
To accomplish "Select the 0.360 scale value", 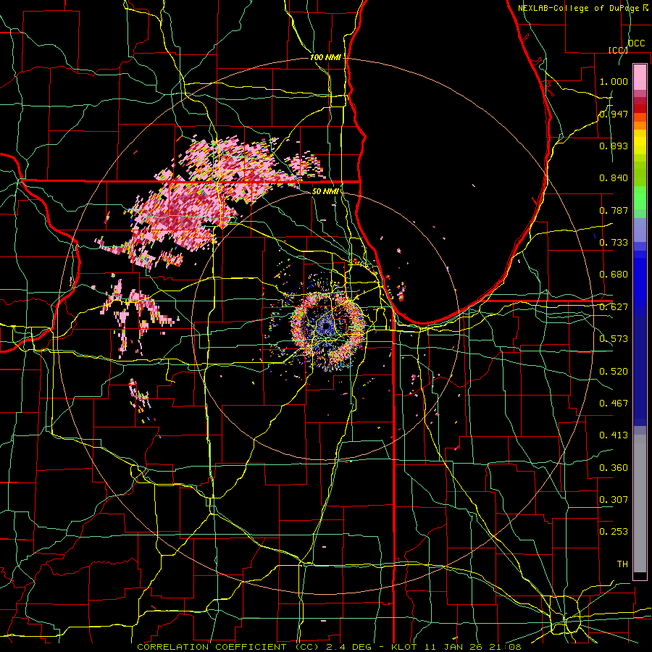I will pyautogui.click(x=614, y=467).
